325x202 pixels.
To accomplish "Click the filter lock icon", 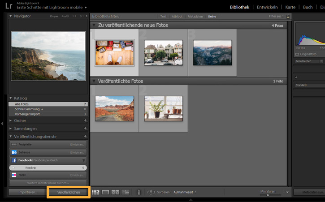I will 288,16.
